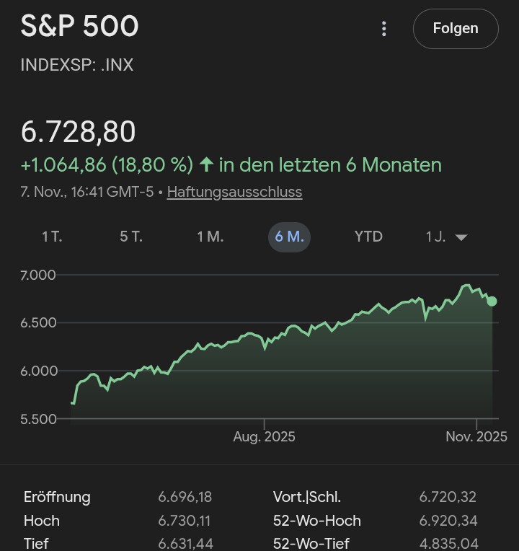Screen dimensions: 519x551
Task: Select the 6 M. time range
Action: [289, 237]
